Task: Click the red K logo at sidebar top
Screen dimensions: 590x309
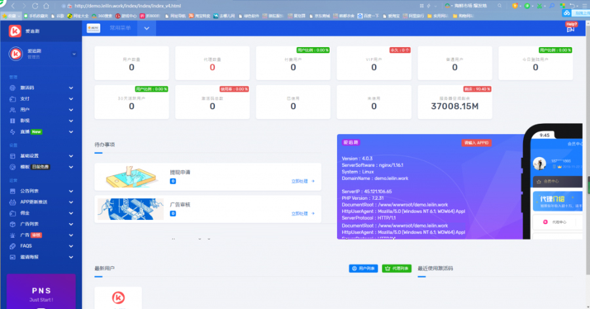Action: coord(15,31)
